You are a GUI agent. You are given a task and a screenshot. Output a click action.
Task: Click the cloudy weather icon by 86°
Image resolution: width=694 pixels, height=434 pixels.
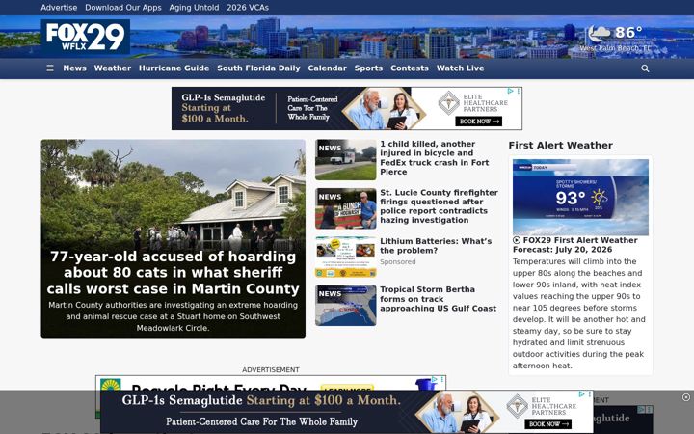(x=600, y=33)
